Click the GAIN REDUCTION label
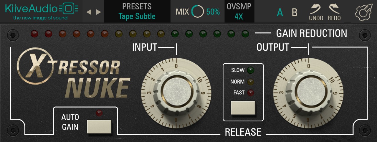The image size is (377, 142). 312,34
